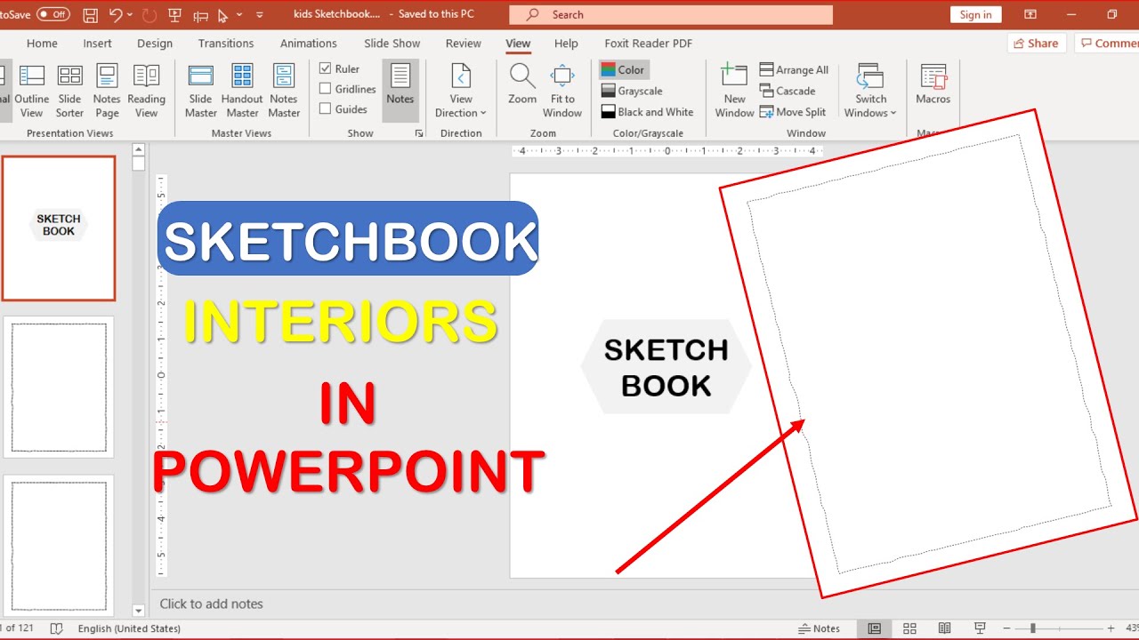
Task: Switch to Reading View
Action: click(146, 91)
